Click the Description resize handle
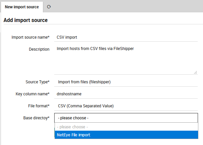The image size is (203, 145). 195,72
